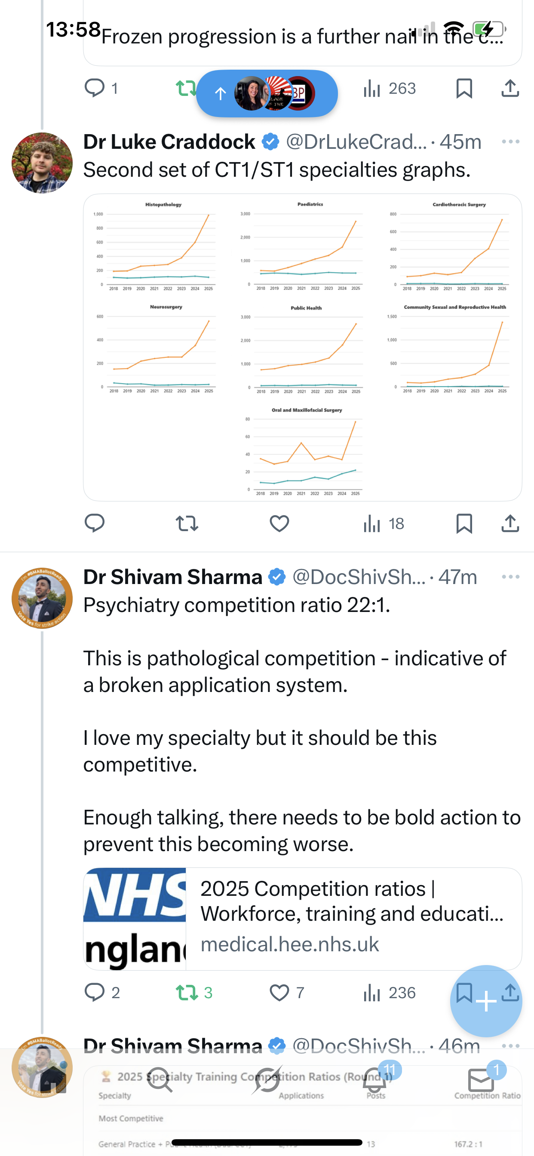Share Dr Luke Craddock's graphs post
This screenshot has width=534, height=1156.
coord(510,523)
